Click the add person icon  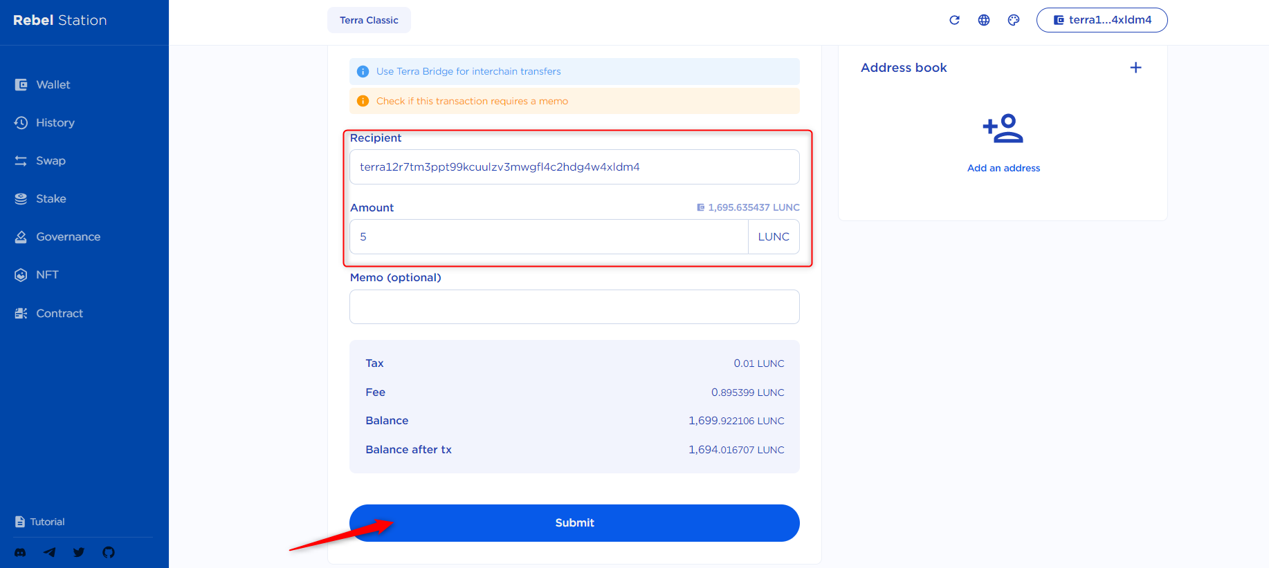1003,129
